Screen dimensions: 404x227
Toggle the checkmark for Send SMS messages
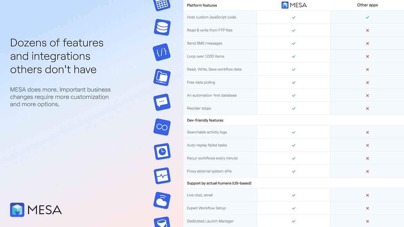click(x=294, y=43)
